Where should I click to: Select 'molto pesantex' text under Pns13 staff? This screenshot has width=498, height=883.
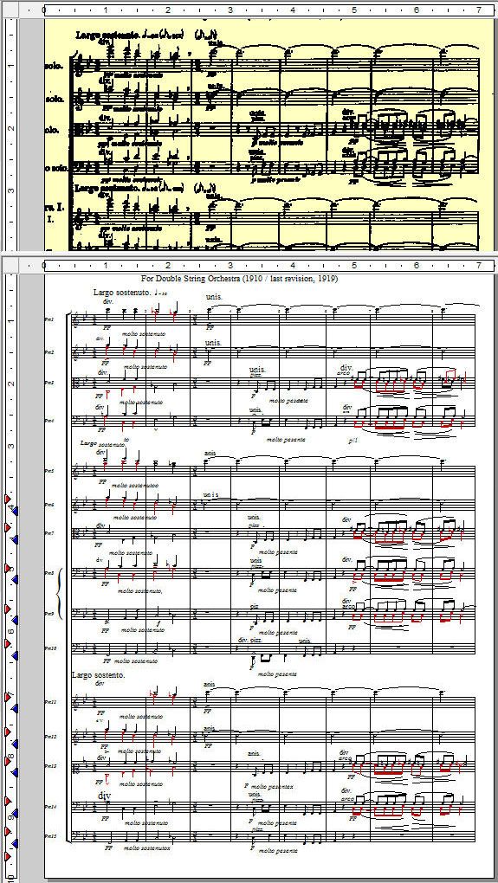[273, 786]
